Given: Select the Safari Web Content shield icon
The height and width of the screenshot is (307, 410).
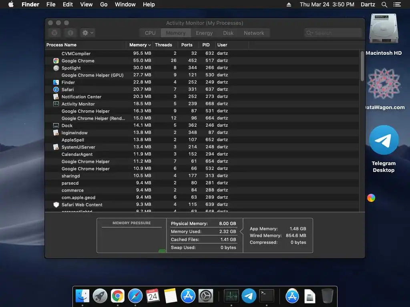Looking at the screenshot, I should click(56, 205).
